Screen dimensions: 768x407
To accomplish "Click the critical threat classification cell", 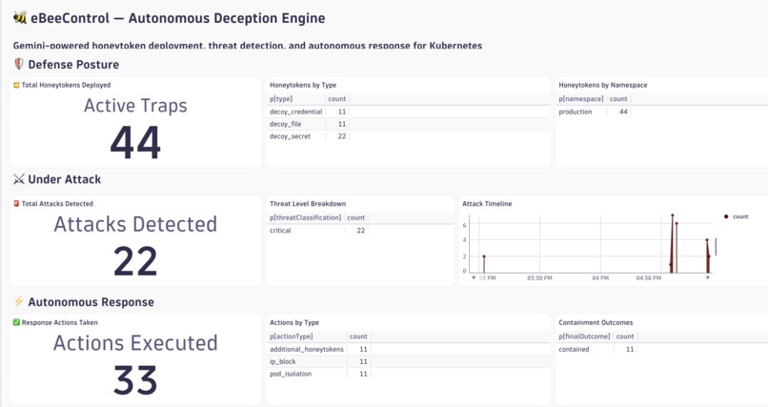I will tap(280, 231).
